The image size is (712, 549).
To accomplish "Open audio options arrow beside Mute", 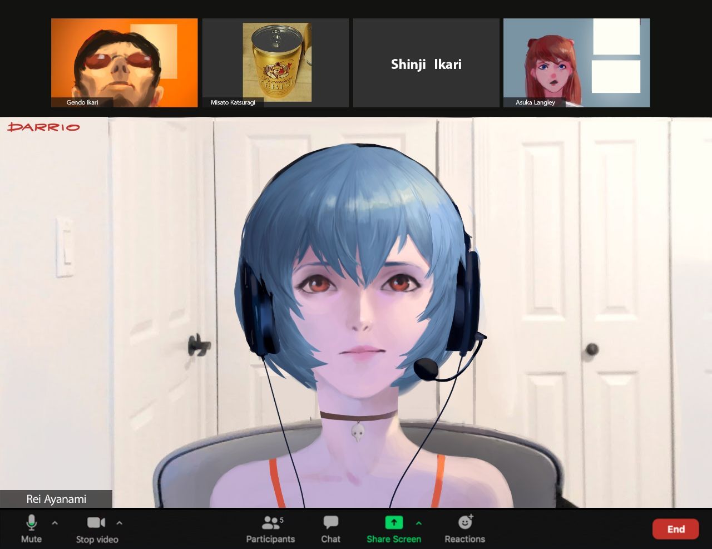I will point(55,523).
